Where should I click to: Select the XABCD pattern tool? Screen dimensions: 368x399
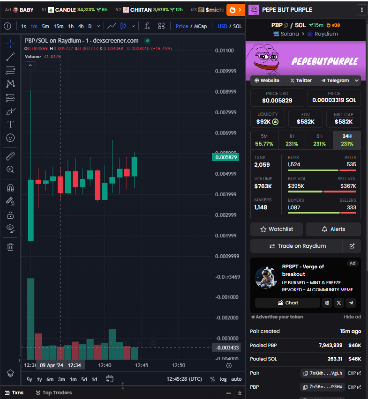10,84
